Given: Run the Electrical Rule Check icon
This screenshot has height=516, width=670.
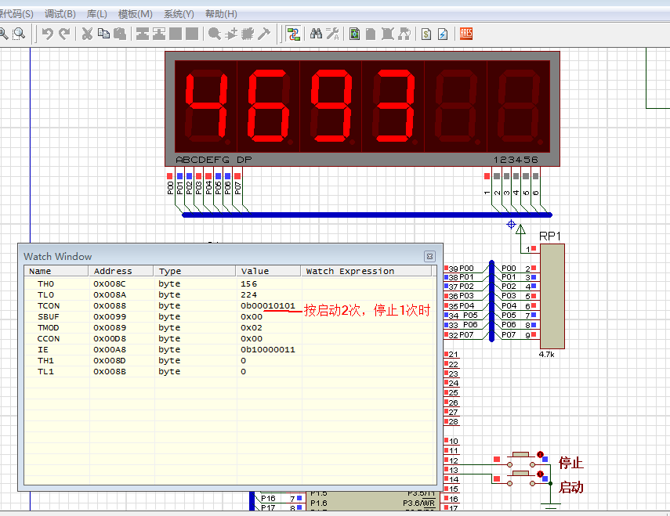Looking at the screenshot, I should click(443, 34).
